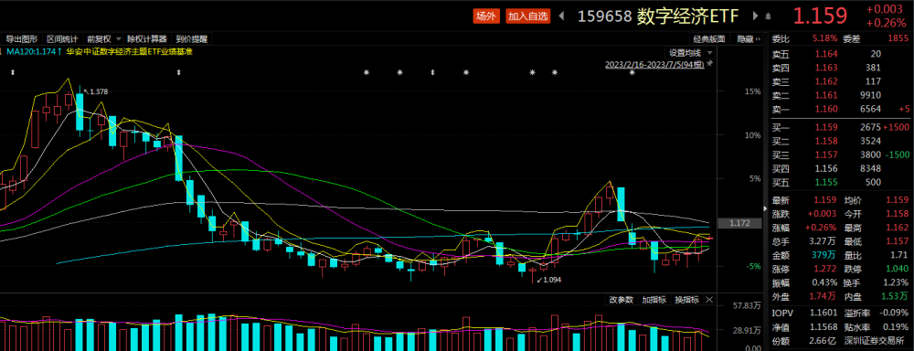
Task: Collapse the quote side panel with edge arrow
Action: click(766, 208)
